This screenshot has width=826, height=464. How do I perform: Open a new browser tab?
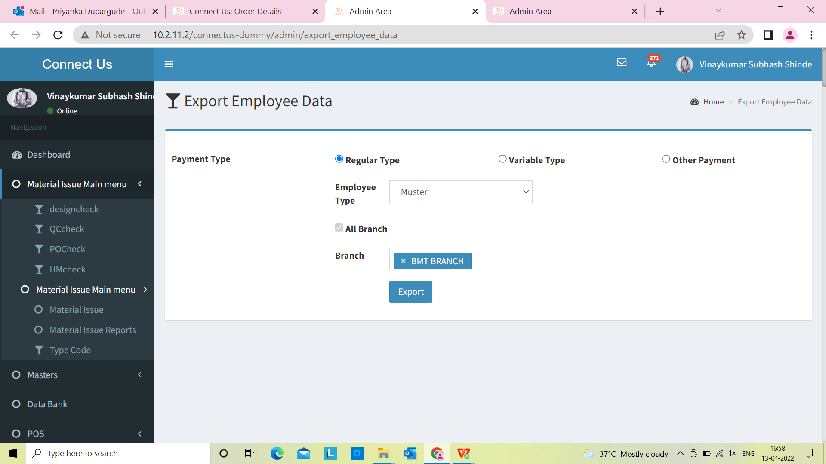point(660,12)
